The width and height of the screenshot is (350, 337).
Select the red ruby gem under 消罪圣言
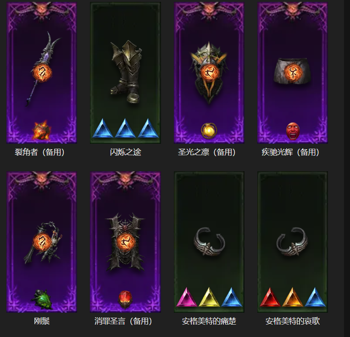tap(125, 299)
